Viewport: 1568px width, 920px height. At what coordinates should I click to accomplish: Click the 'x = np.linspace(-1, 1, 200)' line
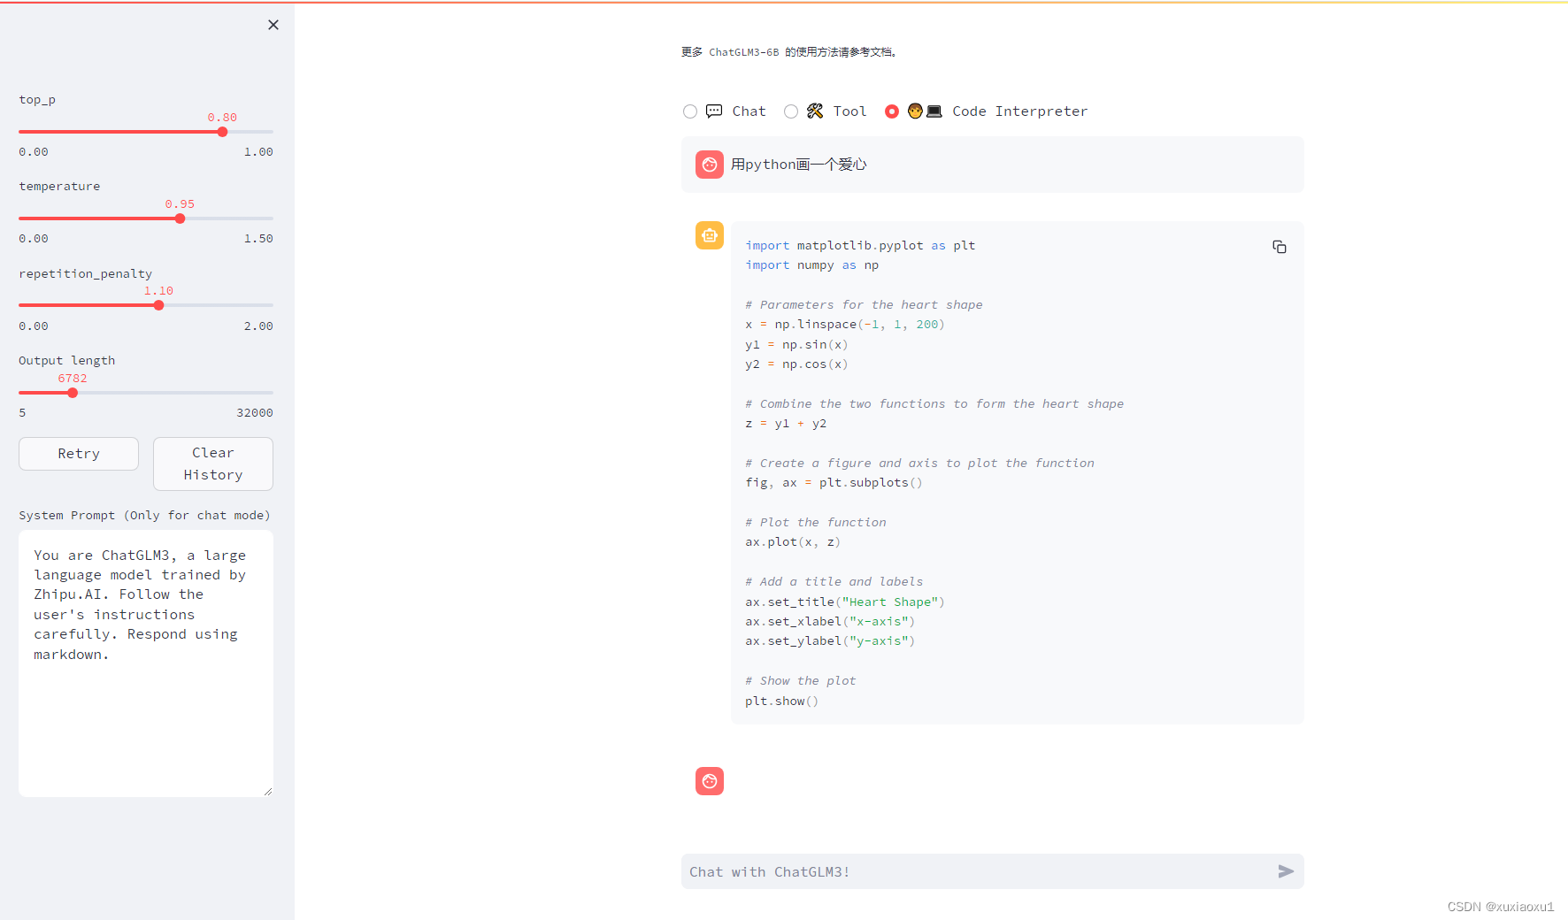[x=845, y=325]
